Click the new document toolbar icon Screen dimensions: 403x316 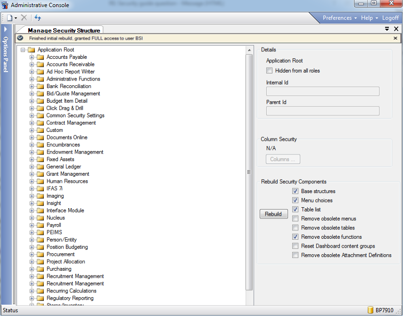point(9,18)
